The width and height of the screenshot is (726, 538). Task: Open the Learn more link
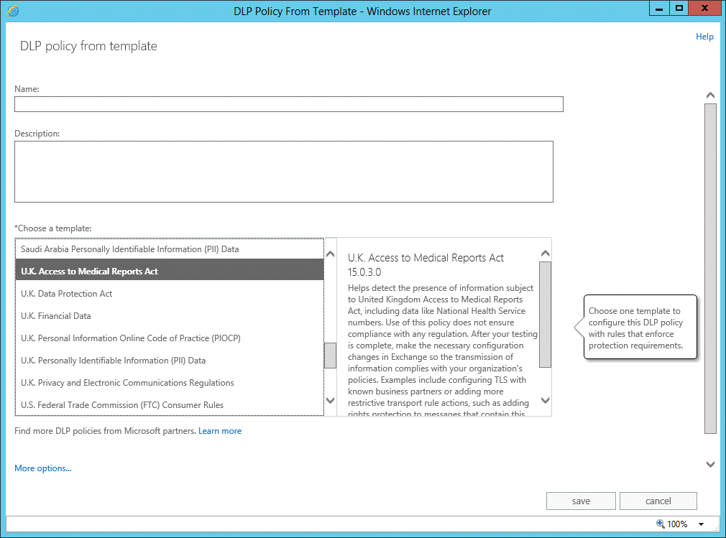[x=220, y=431]
